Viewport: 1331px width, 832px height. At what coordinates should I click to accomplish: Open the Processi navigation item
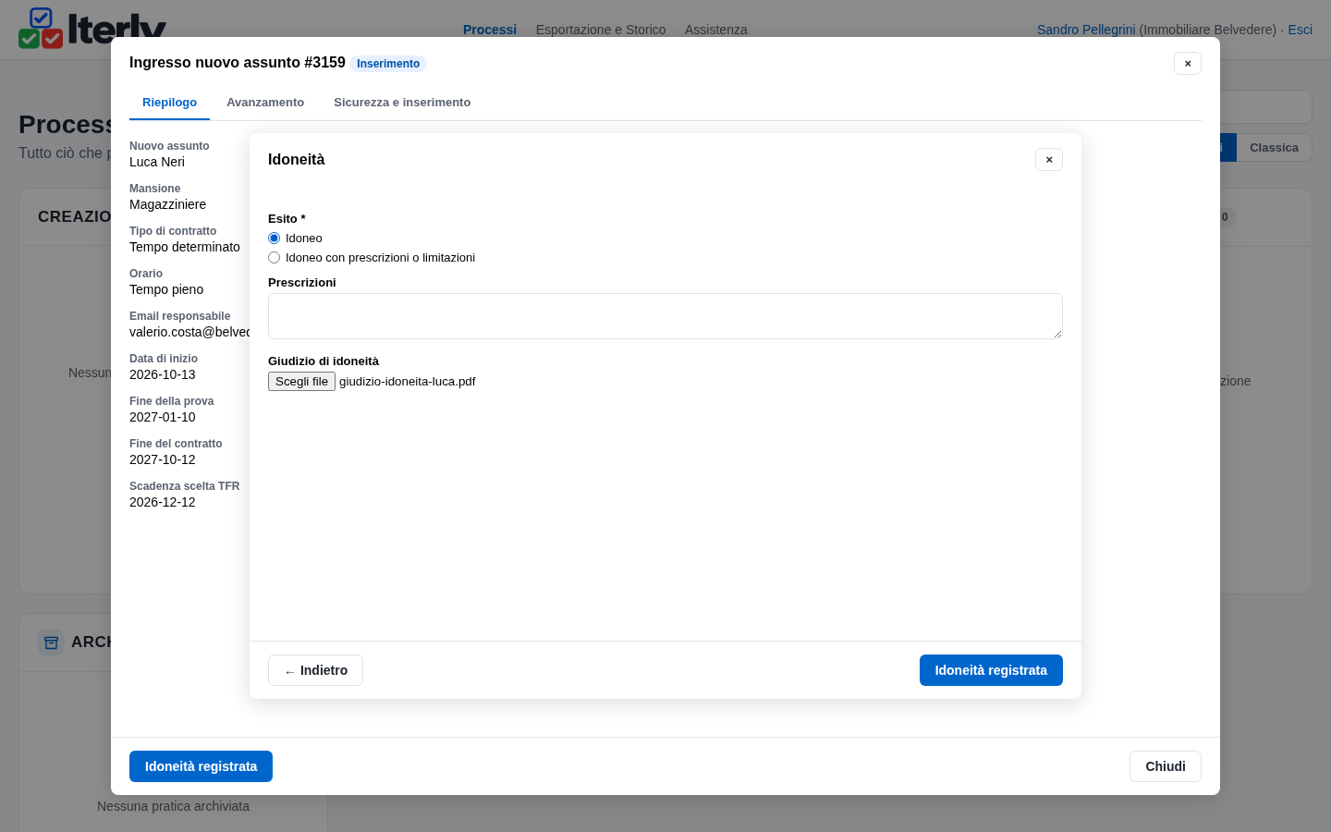[490, 30]
